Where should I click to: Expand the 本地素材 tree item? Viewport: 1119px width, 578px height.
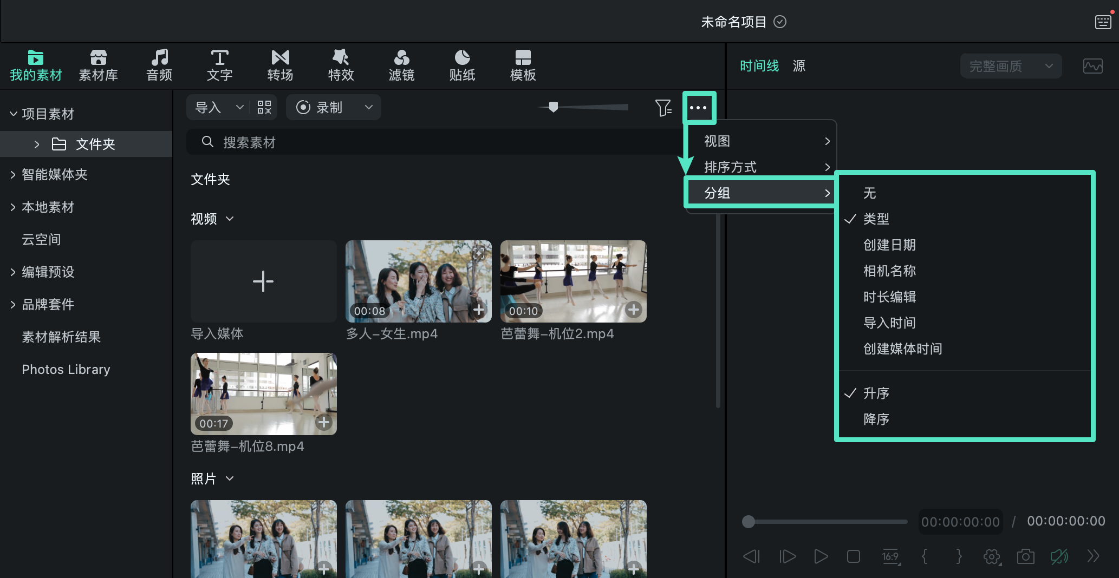pos(13,207)
